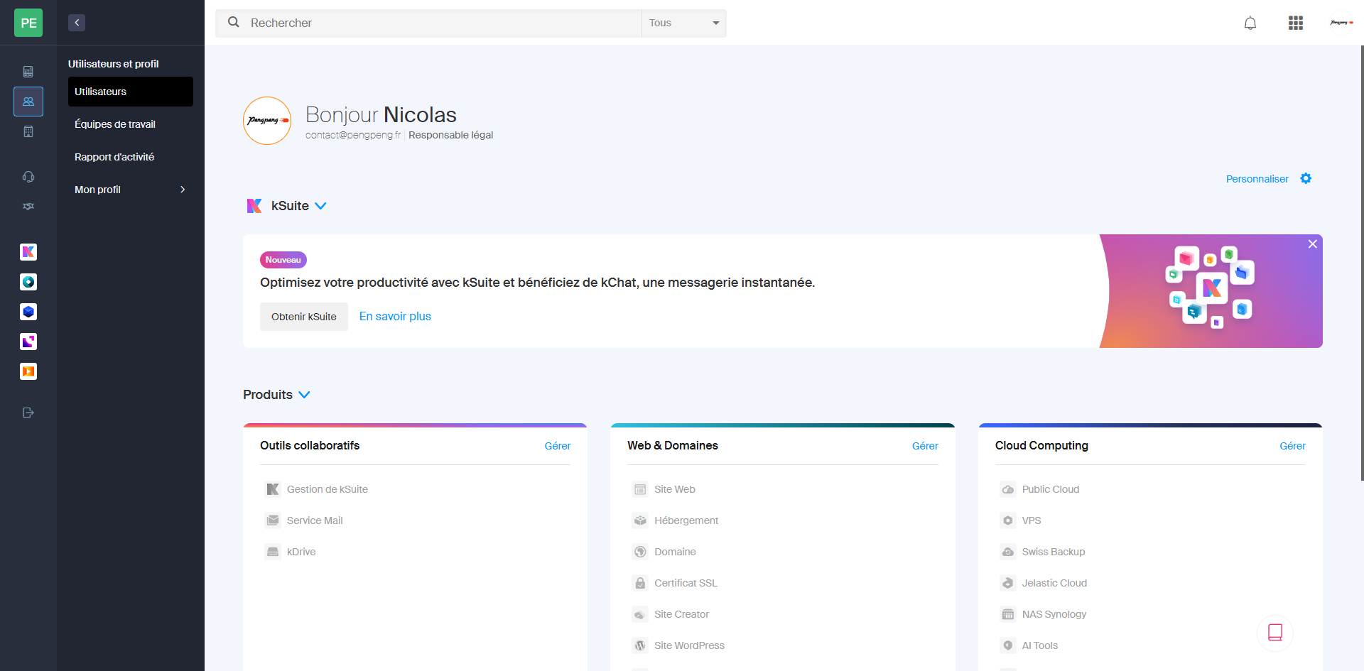Open the help guide floating button
The image size is (1364, 671).
pos(1275,633)
